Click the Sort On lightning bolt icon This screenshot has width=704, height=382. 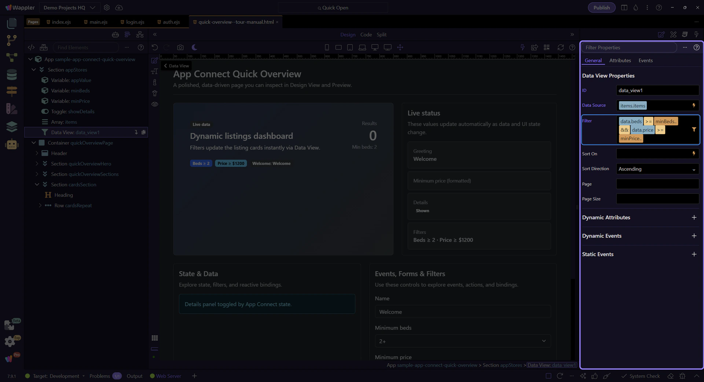[694, 153]
